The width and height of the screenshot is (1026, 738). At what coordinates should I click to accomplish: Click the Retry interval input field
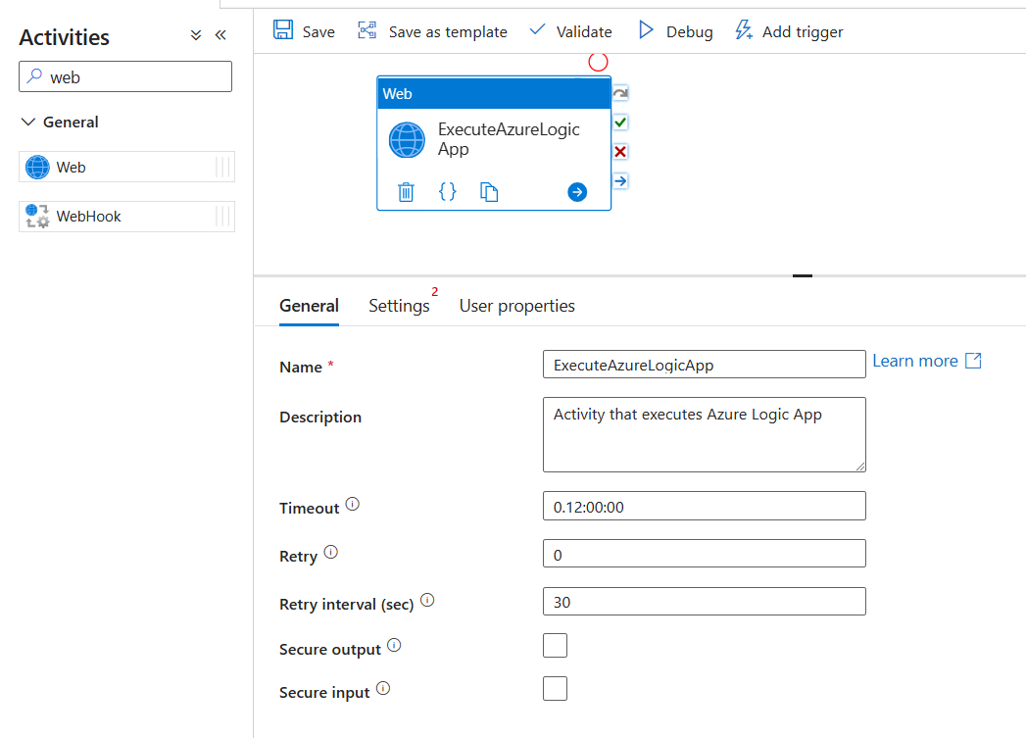pos(704,601)
